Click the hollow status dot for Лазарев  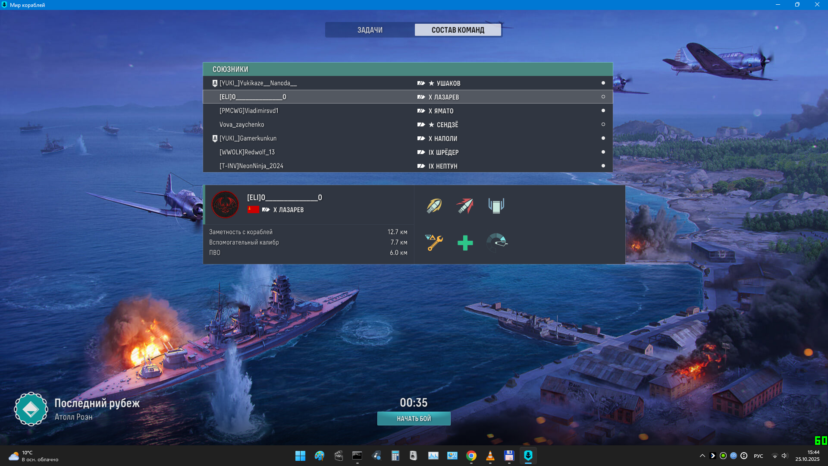tap(603, 97)
